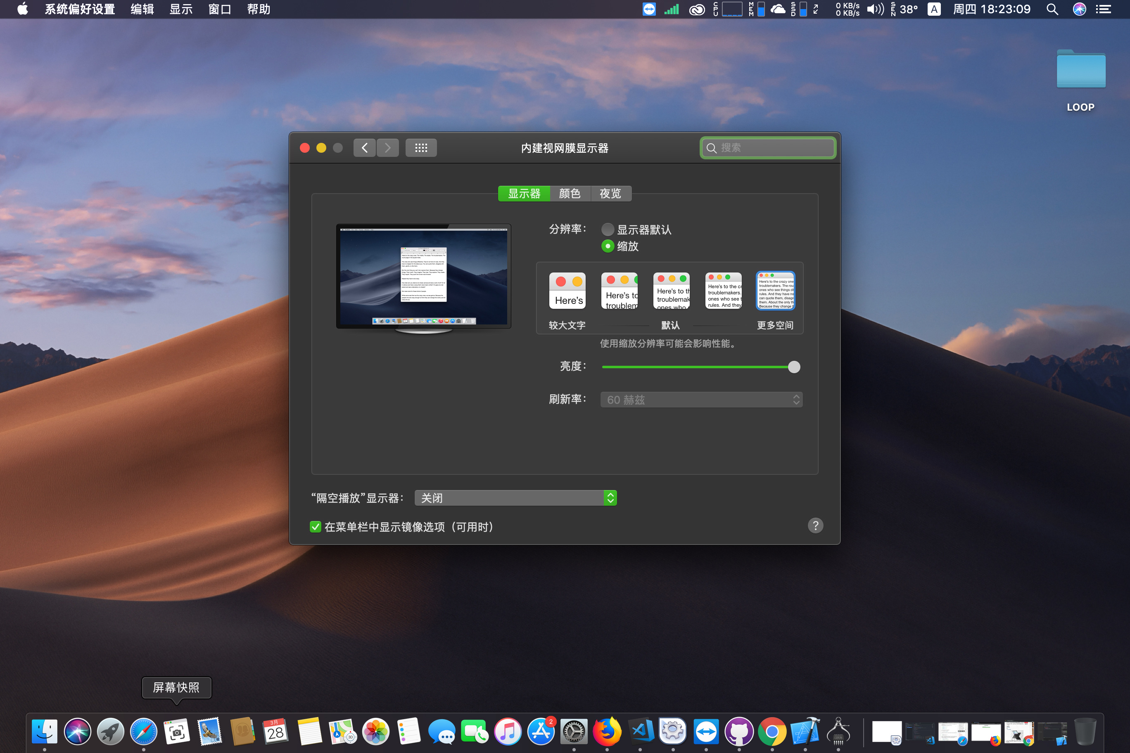Launch the Screenshot app in Dock
Screen dimensions: 1130x753
pyautogui.click(x=176, y=732)
